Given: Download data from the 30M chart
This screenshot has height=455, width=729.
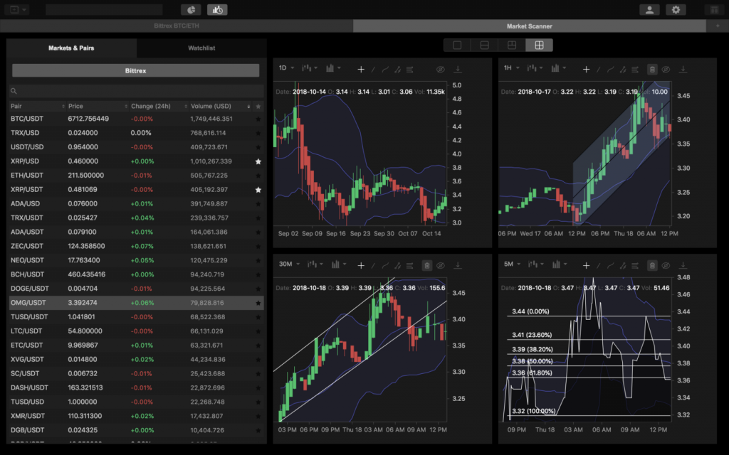Looking at the screenshot, I should (458, 264).
